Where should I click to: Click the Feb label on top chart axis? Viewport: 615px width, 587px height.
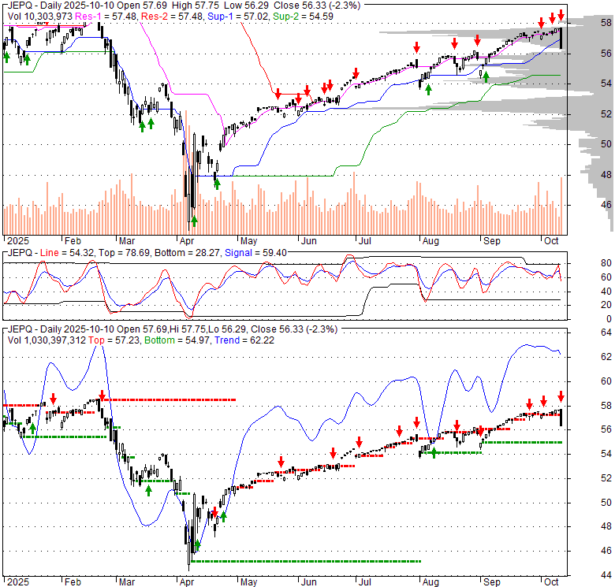[73, 241]
